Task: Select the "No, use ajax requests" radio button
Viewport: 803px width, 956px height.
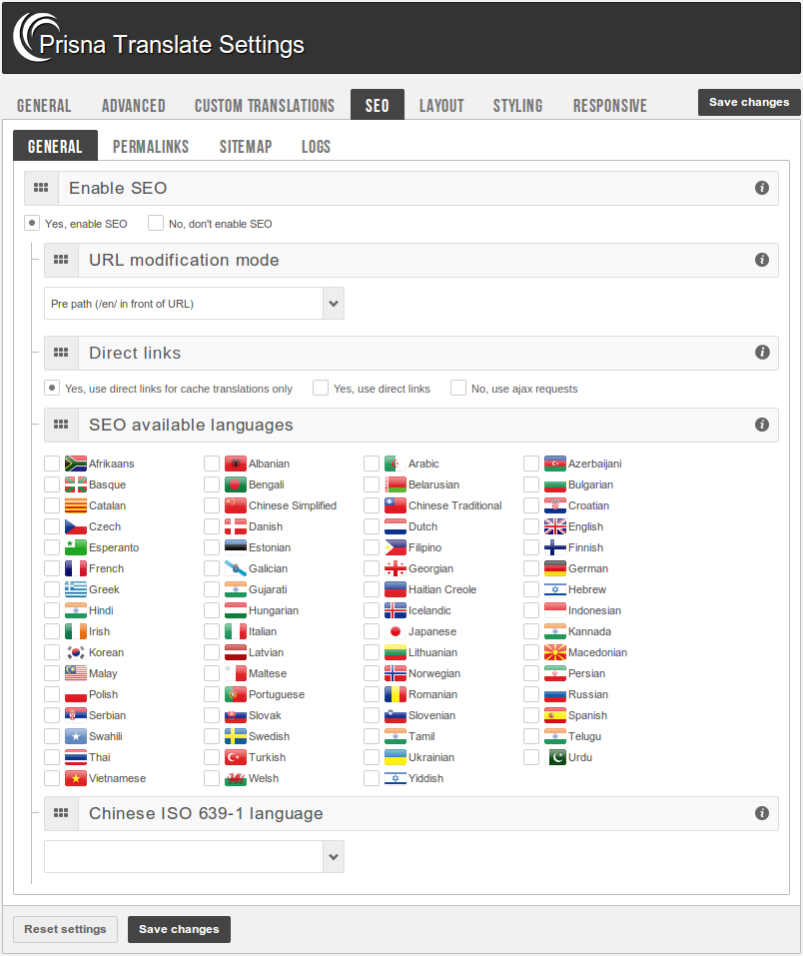Action: [x=457, y=387]
